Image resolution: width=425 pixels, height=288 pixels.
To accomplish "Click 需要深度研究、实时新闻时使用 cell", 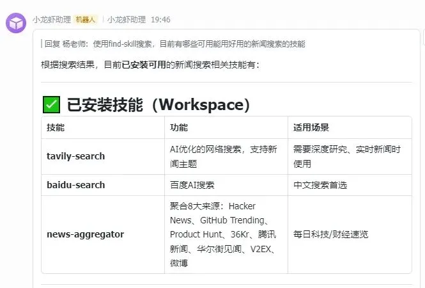I will [350, 156].
